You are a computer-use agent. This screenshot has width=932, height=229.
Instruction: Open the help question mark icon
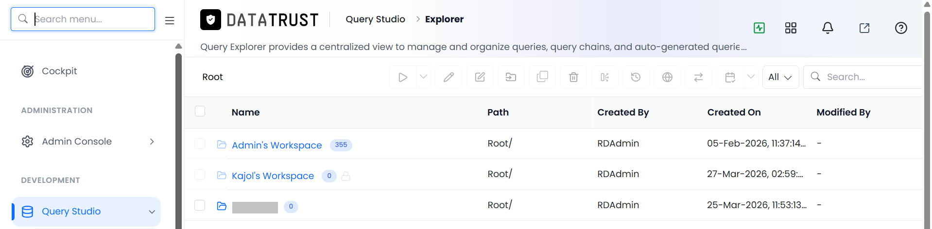point(901,28)
